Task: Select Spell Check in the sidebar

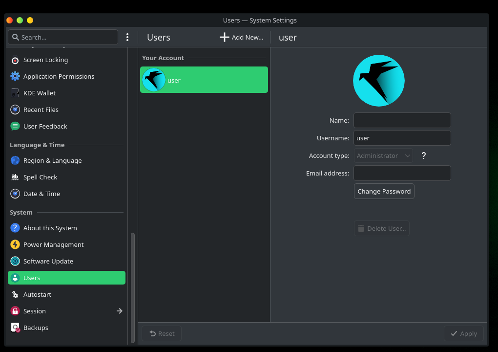Action: click(40, 177)
